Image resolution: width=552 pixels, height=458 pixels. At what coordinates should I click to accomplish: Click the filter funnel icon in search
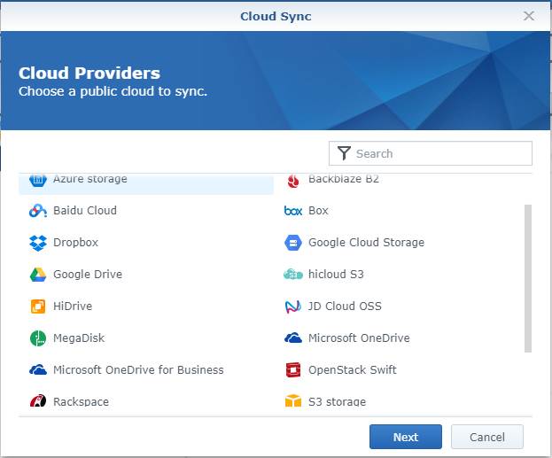coord(344,153)
